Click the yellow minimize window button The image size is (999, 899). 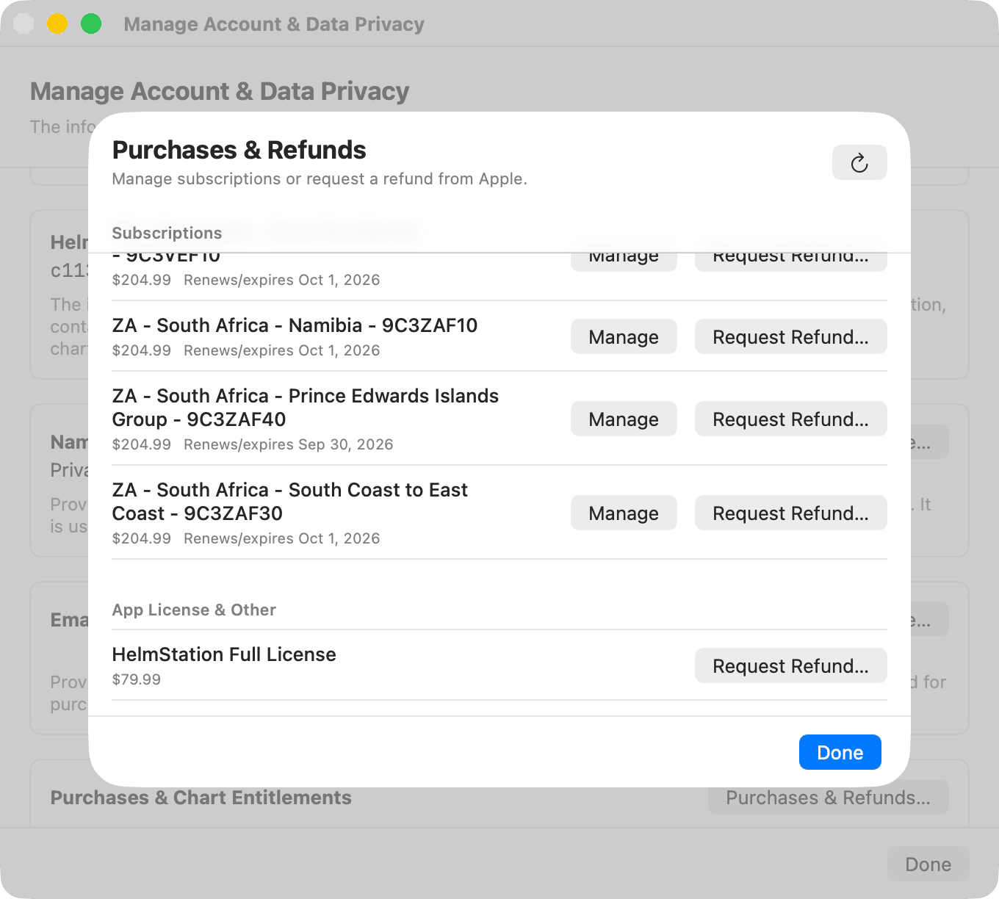[57, 24]
